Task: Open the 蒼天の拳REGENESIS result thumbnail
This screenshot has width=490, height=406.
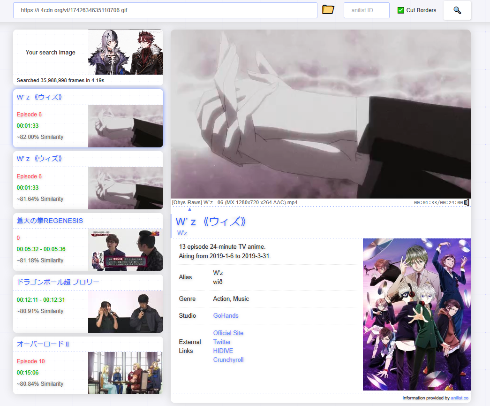Action: coord(126,250)
